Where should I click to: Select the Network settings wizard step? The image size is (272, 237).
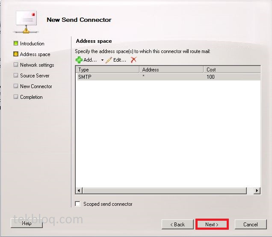[x=37, y=65]
